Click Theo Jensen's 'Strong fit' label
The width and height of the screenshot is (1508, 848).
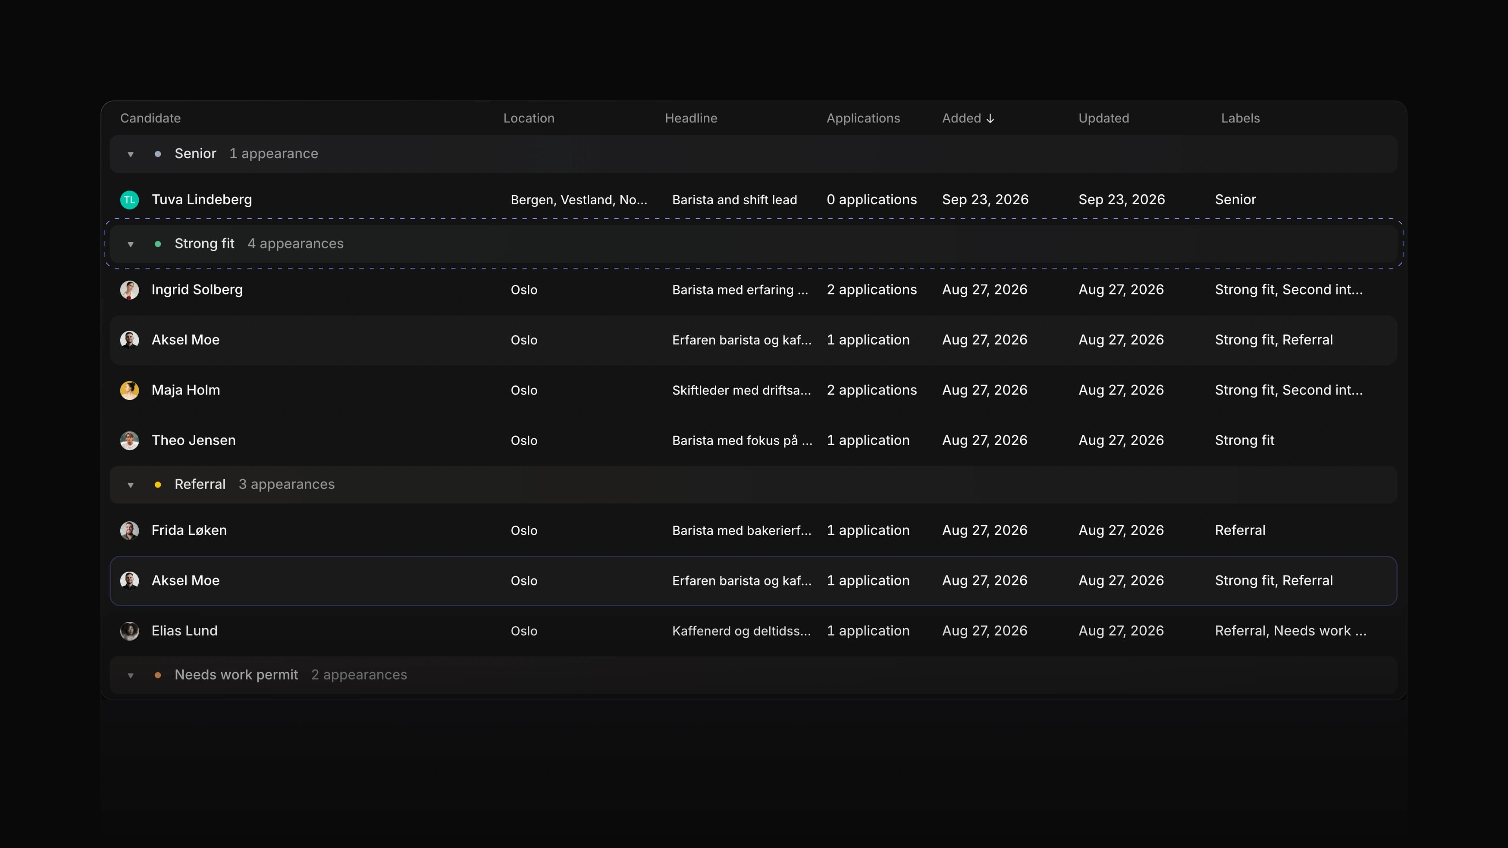pos(1244,440)
